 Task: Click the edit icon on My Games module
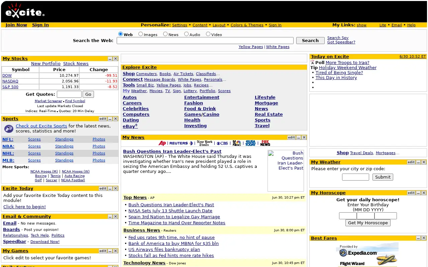coord(103,251)
